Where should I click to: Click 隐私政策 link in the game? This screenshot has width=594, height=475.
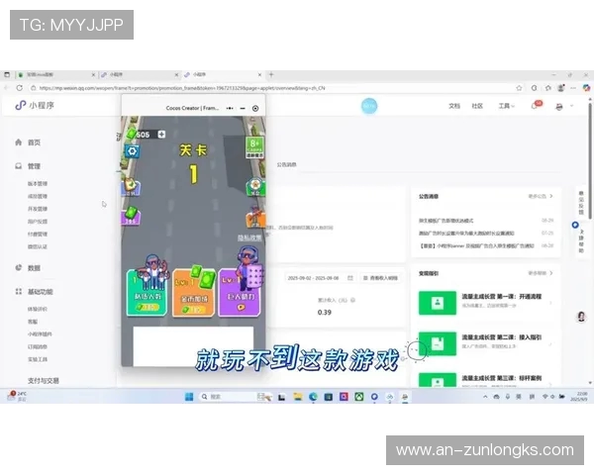249,237
